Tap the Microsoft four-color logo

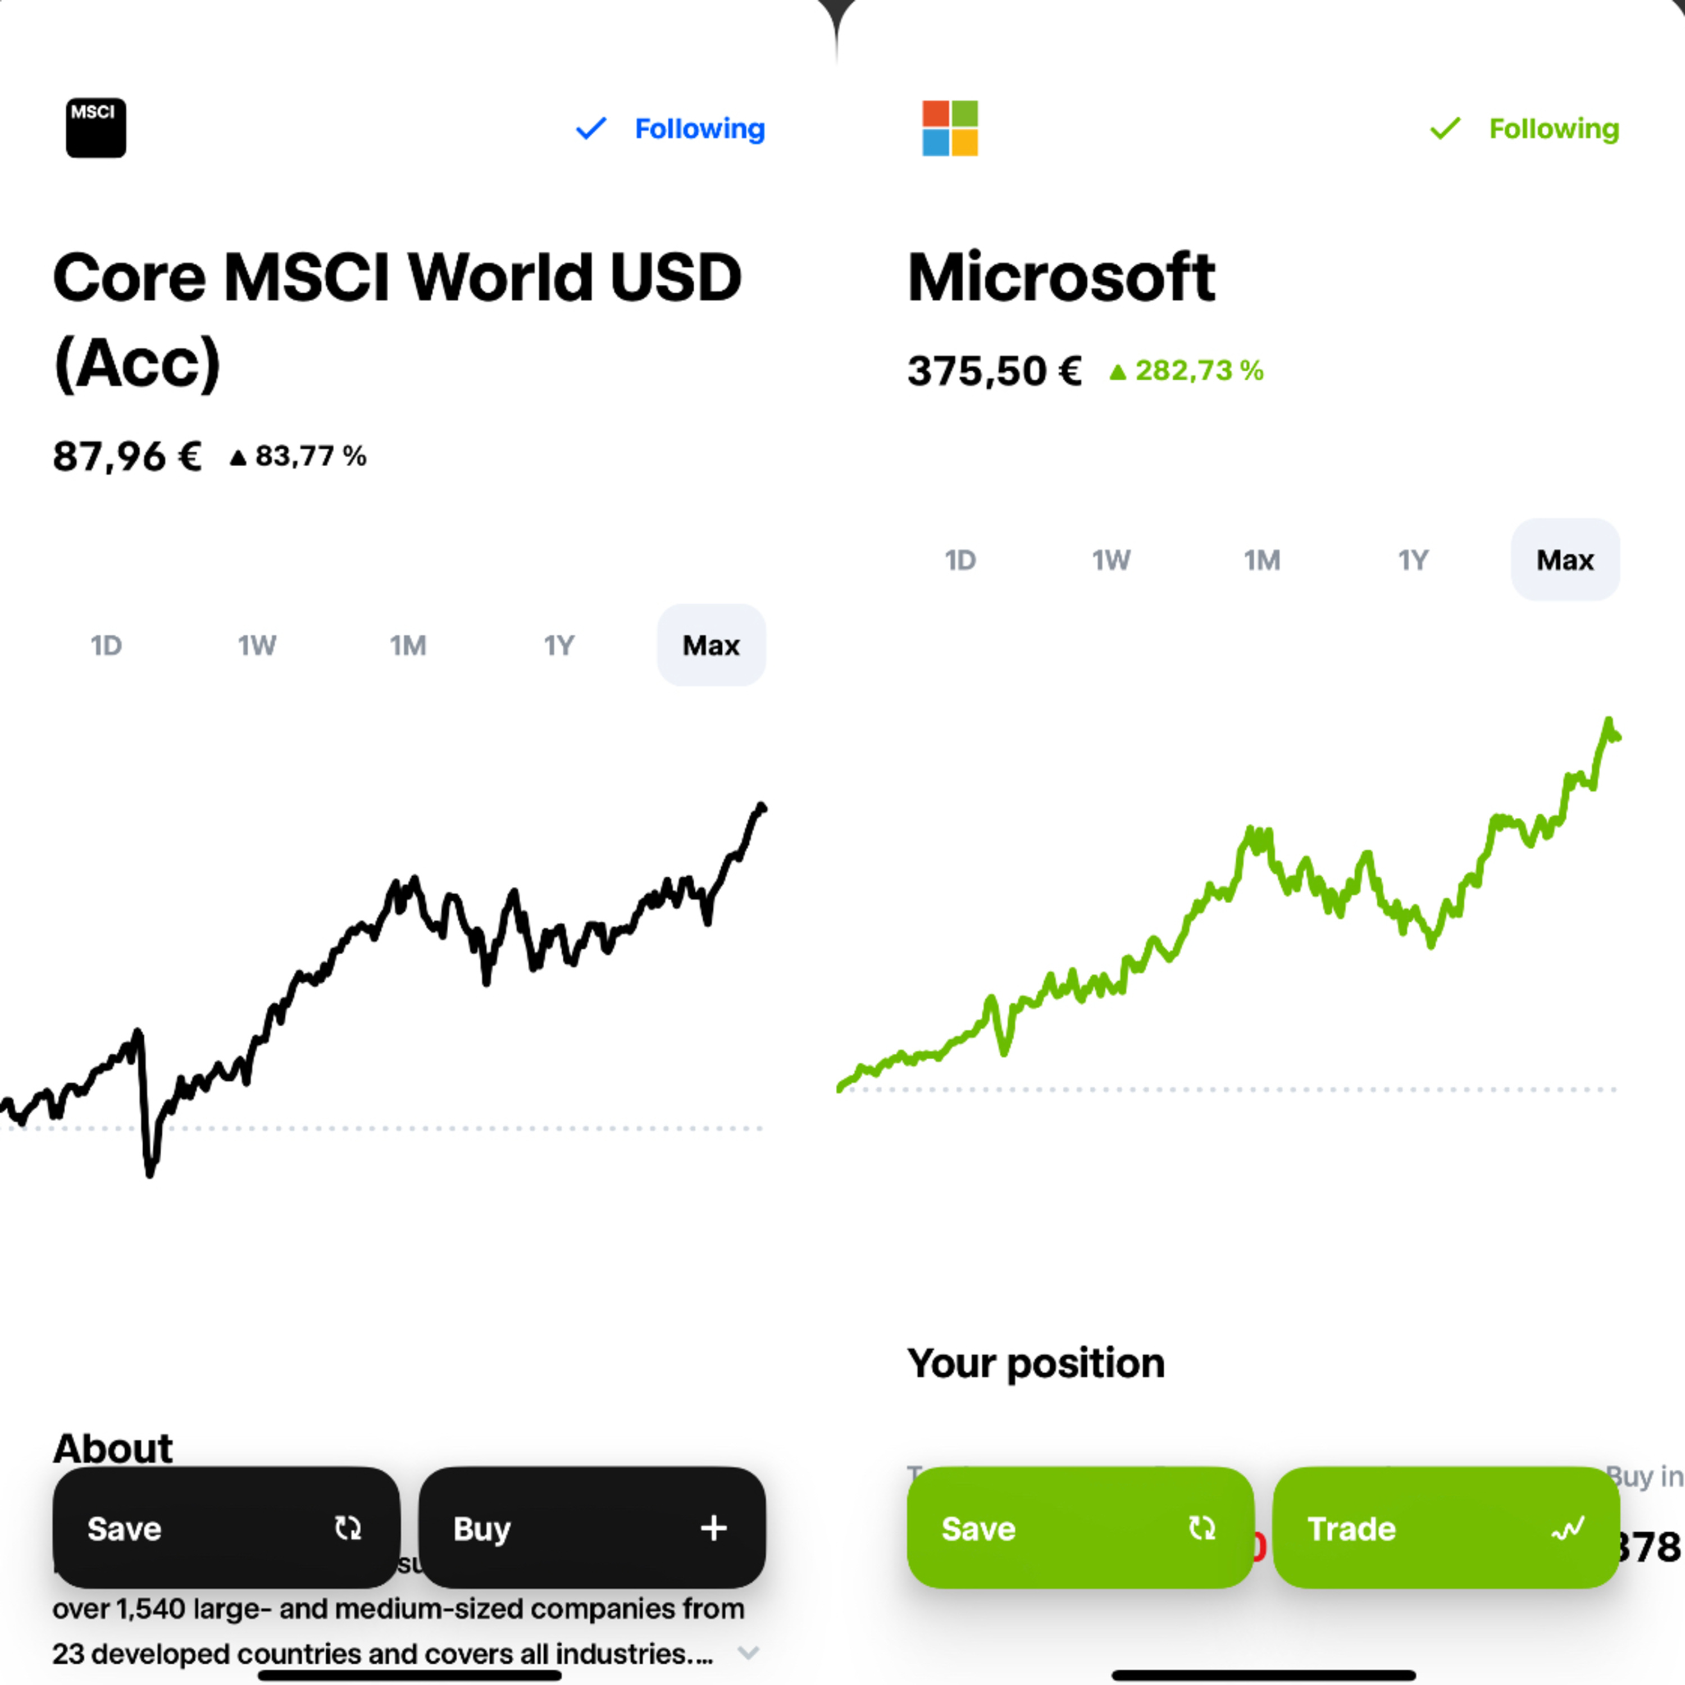[950, 128]
